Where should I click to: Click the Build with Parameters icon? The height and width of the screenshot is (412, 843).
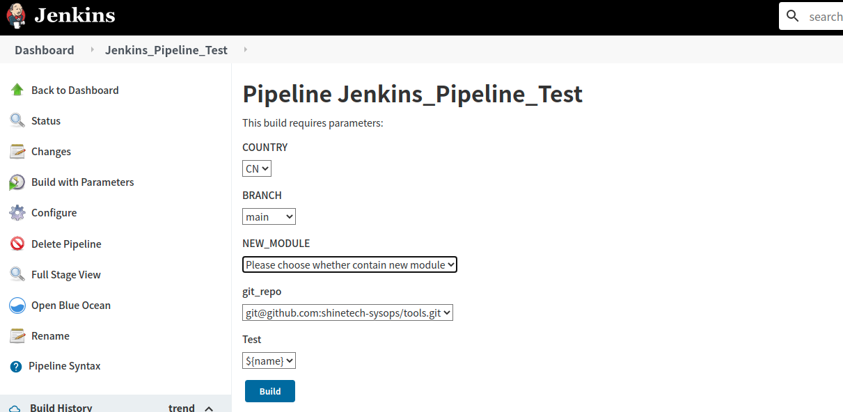pyautogui.click(x=17, y=182)
